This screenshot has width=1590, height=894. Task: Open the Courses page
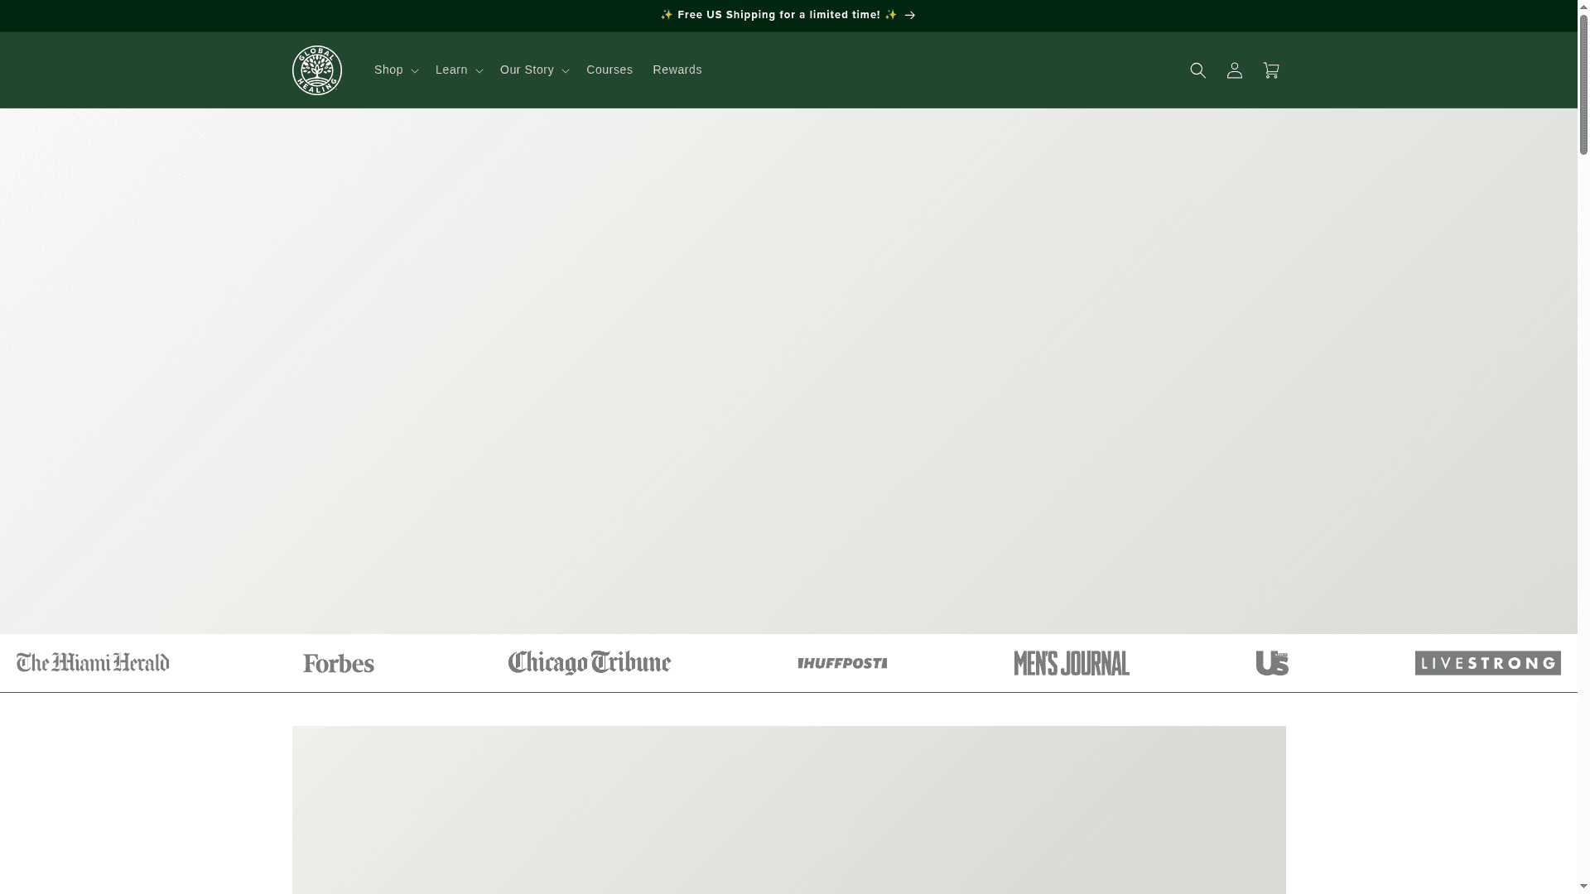(609, 70)
